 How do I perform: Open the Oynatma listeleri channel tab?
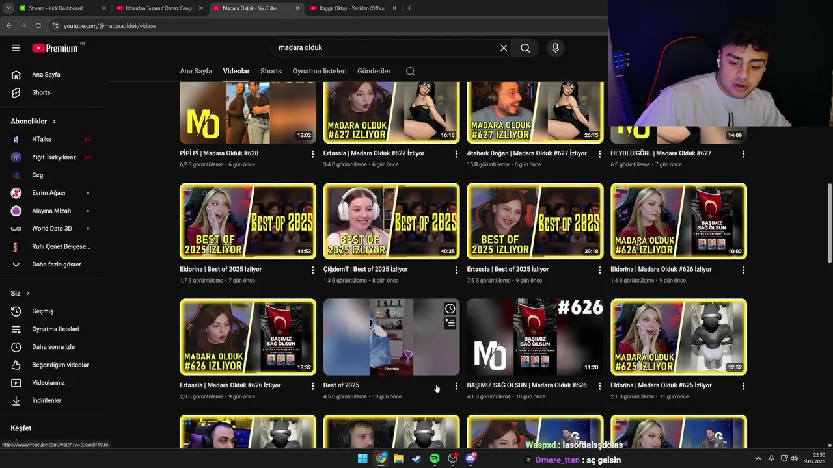[x=320, y=71]
